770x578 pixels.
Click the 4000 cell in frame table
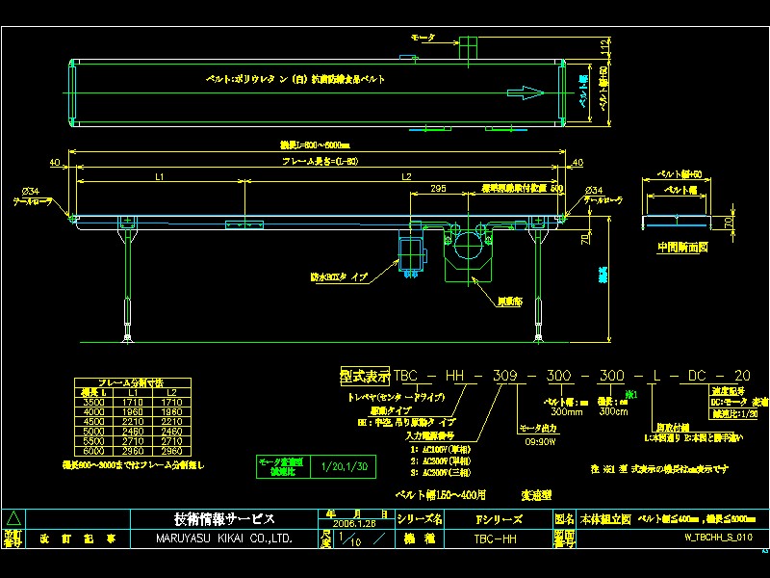click(93, 412)
